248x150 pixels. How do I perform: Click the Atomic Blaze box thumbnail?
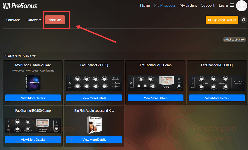33,83
